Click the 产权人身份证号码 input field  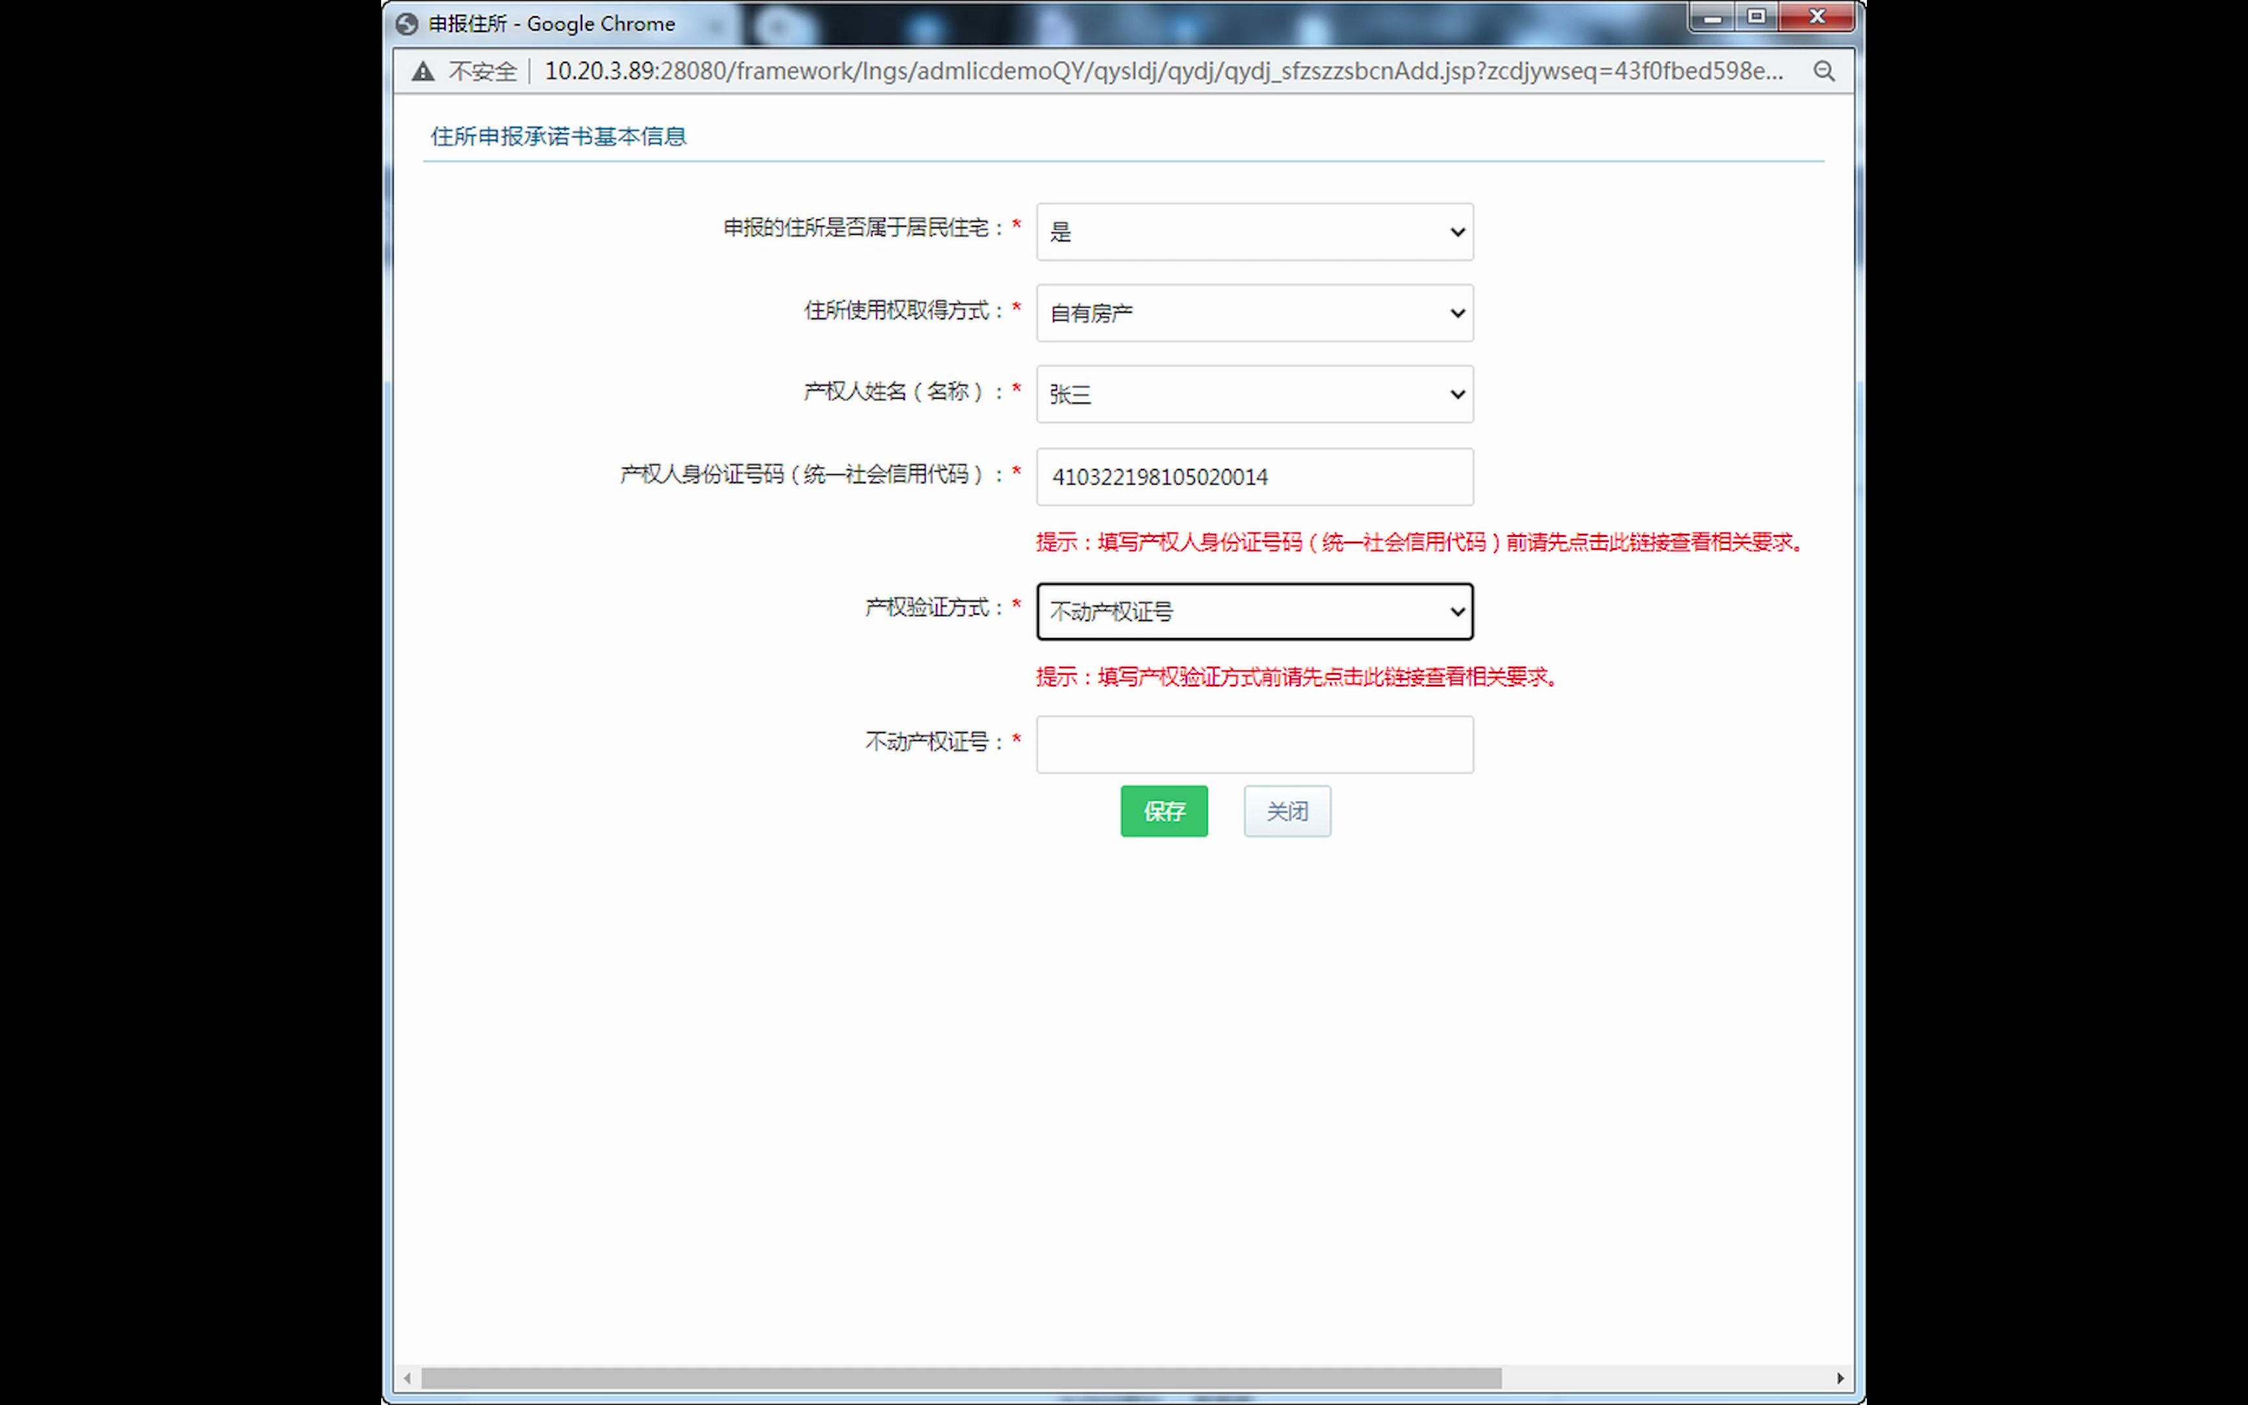[x=1254, y=477]
